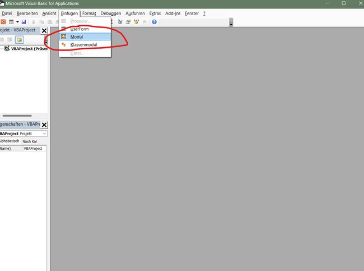The image size is (364, 271).
Task: Open the Ausführen menu
Action: tap(135, 13)
